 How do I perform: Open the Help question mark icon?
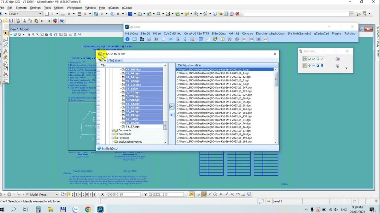click(62, 21)
